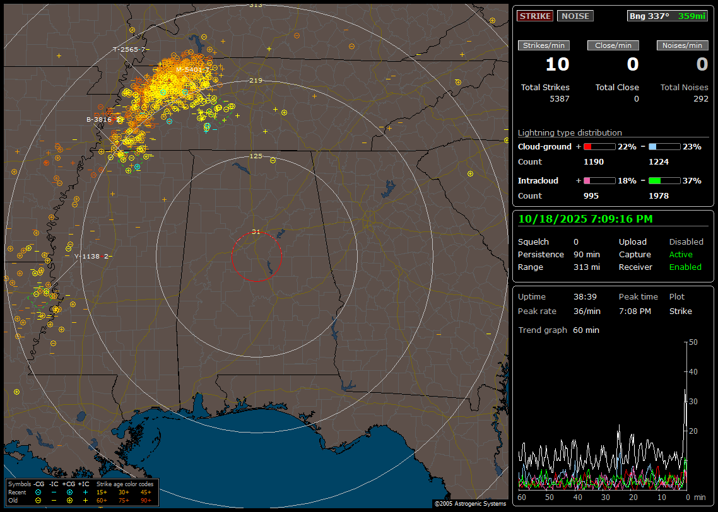The image size is (718, 512).
Task: Click the old +CG yellow symbol in legend
Action: (69, 500)
